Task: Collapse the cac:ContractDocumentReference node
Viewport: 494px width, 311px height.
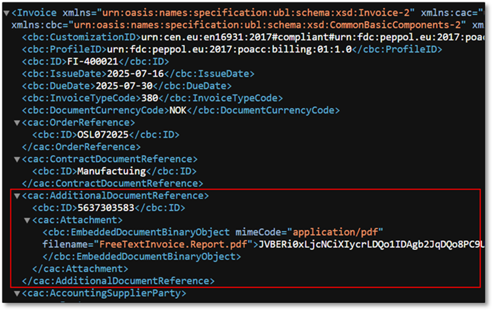Action: click(18, 159)
